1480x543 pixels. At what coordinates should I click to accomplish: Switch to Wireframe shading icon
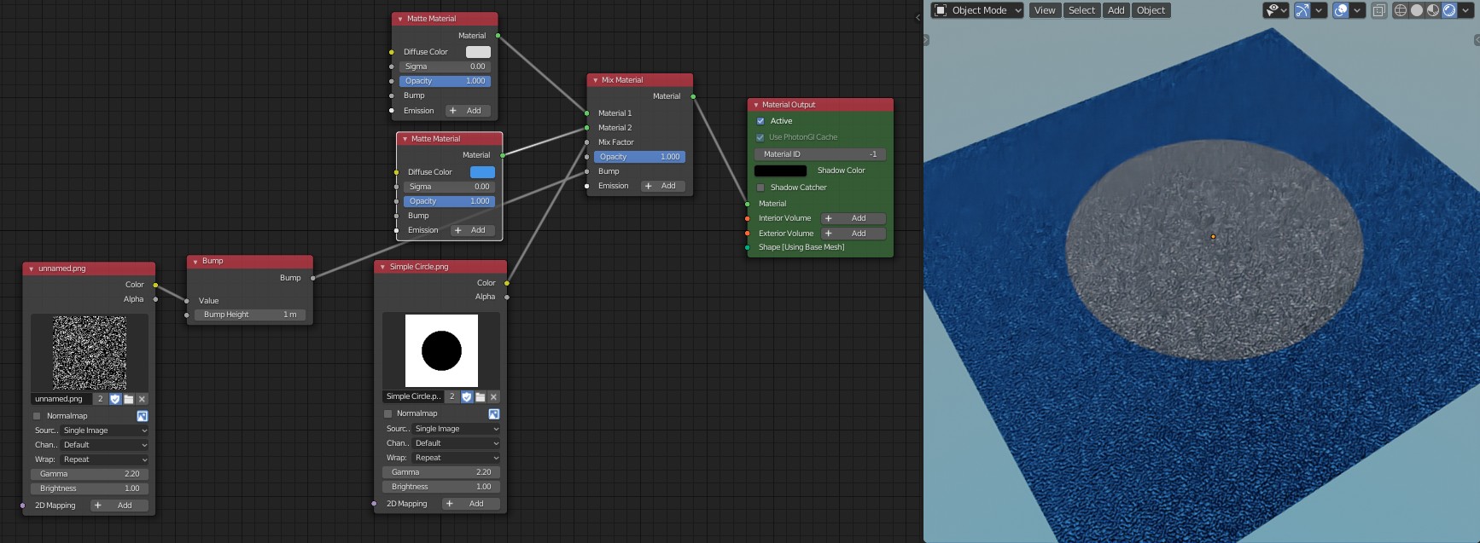(1401, 10)
